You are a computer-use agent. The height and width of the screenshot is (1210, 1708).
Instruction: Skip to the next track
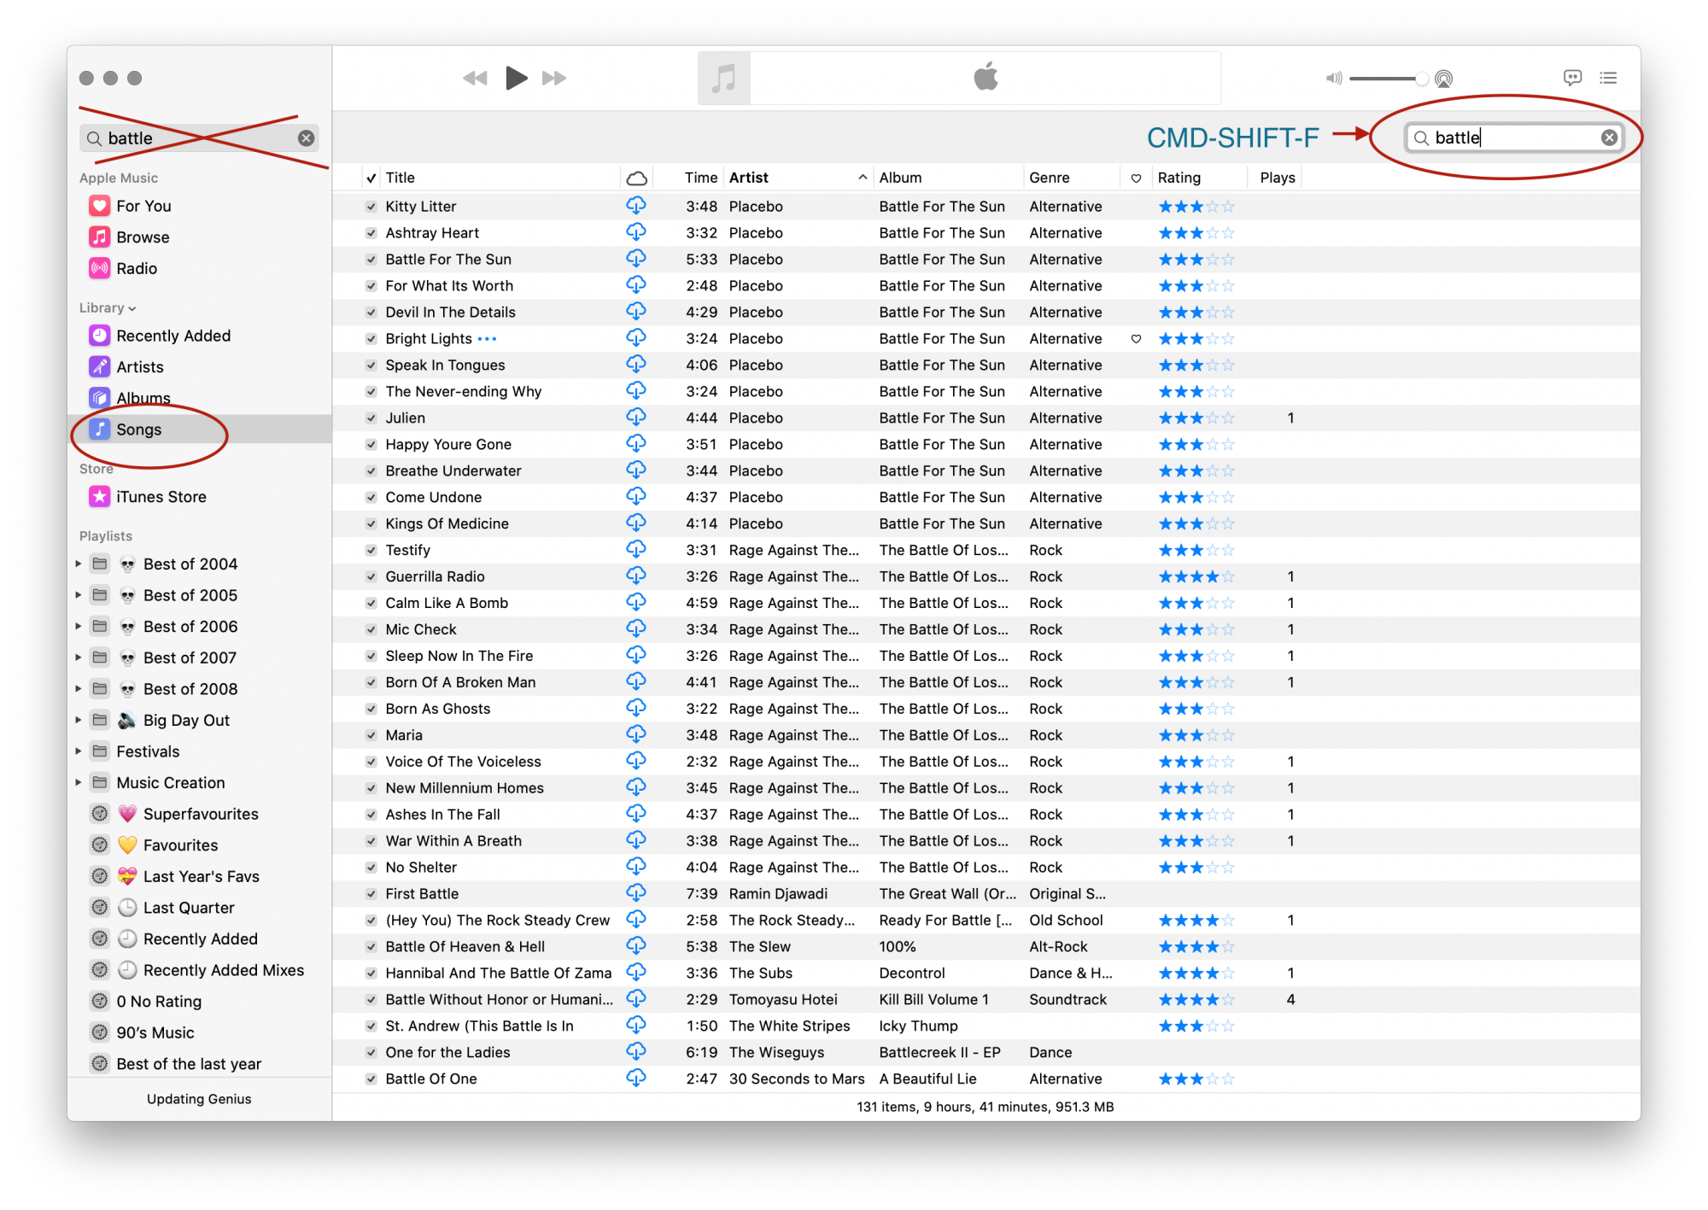pos(553,79)
